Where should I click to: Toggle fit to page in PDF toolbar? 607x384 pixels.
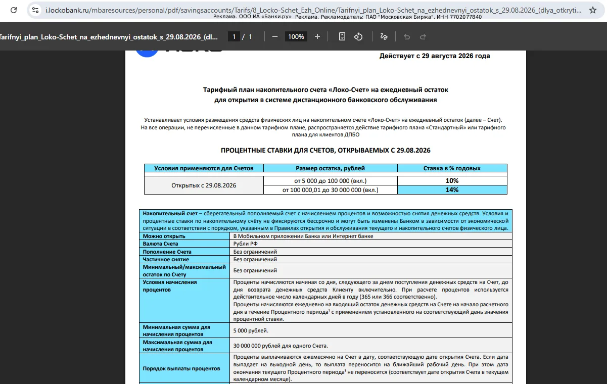(342, 36)
